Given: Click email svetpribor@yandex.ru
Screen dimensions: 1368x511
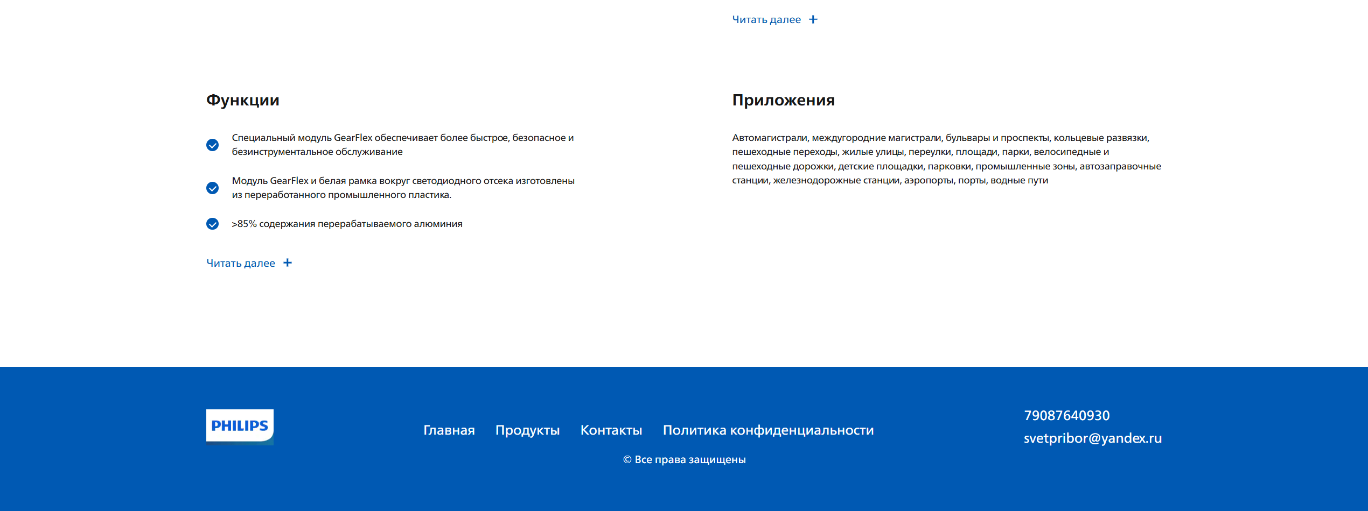Looking at the screenshot, I should tap(1093, 438).
